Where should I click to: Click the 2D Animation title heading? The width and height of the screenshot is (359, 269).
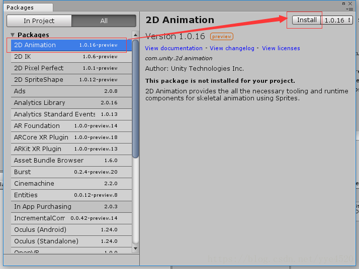pyautogui.click(x=180, y=20)
